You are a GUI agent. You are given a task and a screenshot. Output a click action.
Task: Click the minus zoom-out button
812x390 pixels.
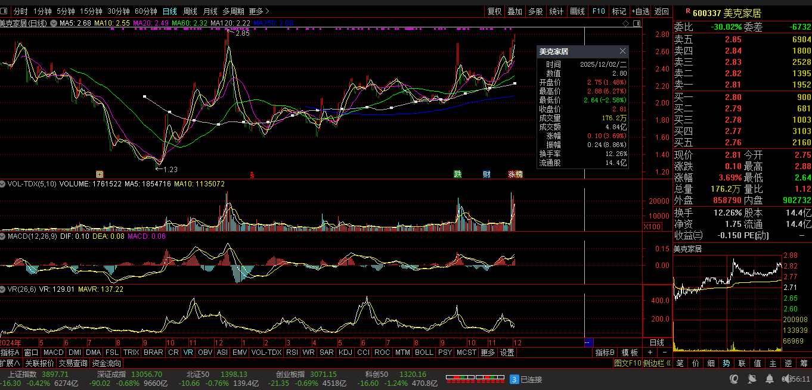[x=664, y=352]
